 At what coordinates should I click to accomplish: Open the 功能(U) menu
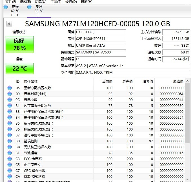(x=41, y=2)
